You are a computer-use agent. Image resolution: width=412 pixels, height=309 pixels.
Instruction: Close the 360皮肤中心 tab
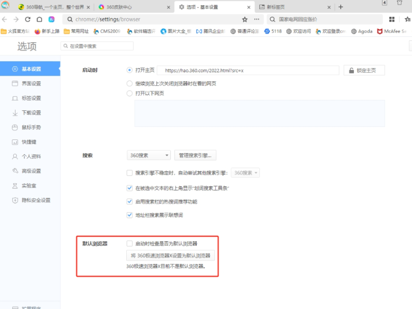[169, 7]
